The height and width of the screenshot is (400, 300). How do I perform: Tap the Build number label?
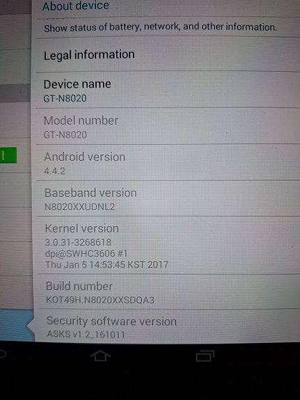click(x=79, y=286)
